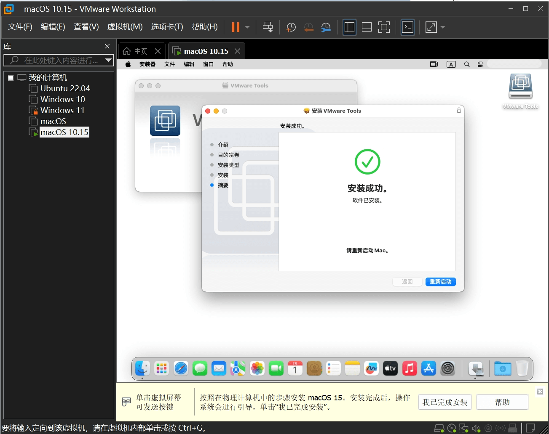Select Windows 11 in the library
The width and height of the screenshot is (549, 434).
pos(62,110)
